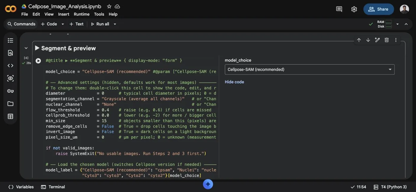
Task: Star the Cellpose_Image_Analysis notebook
Action: coord(109,6)
